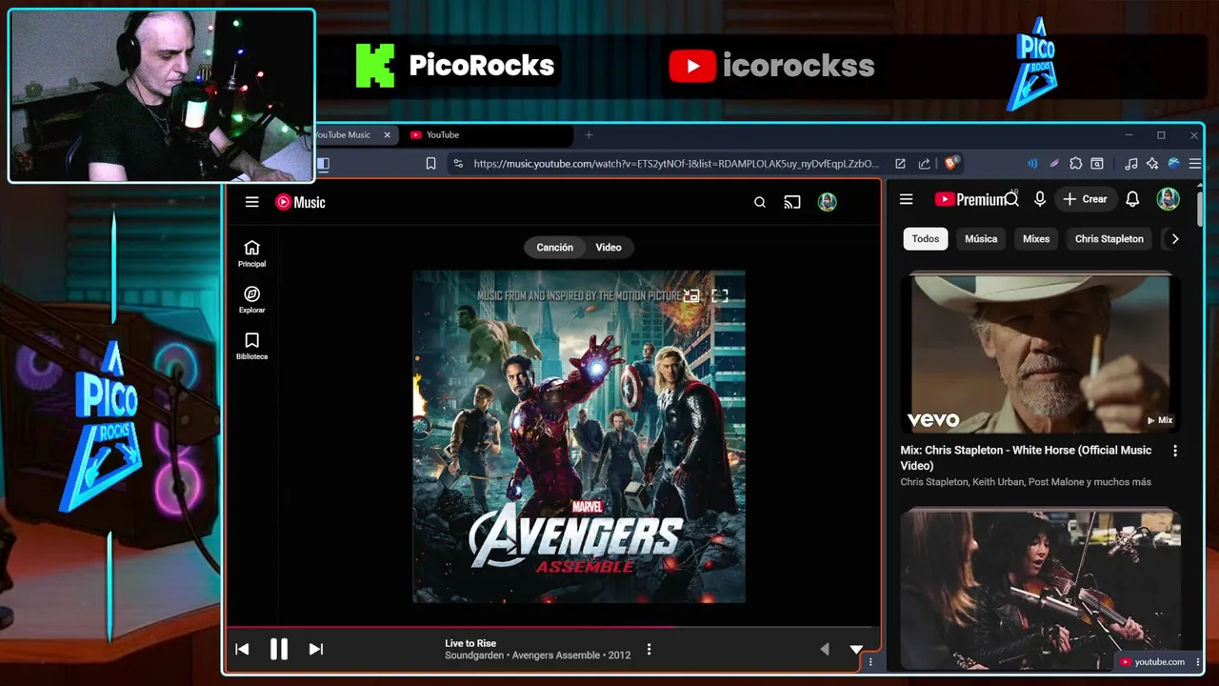Open YouTube Music account avatar menu
Viewport: 1219px width, 686px height.
point(827,202)
